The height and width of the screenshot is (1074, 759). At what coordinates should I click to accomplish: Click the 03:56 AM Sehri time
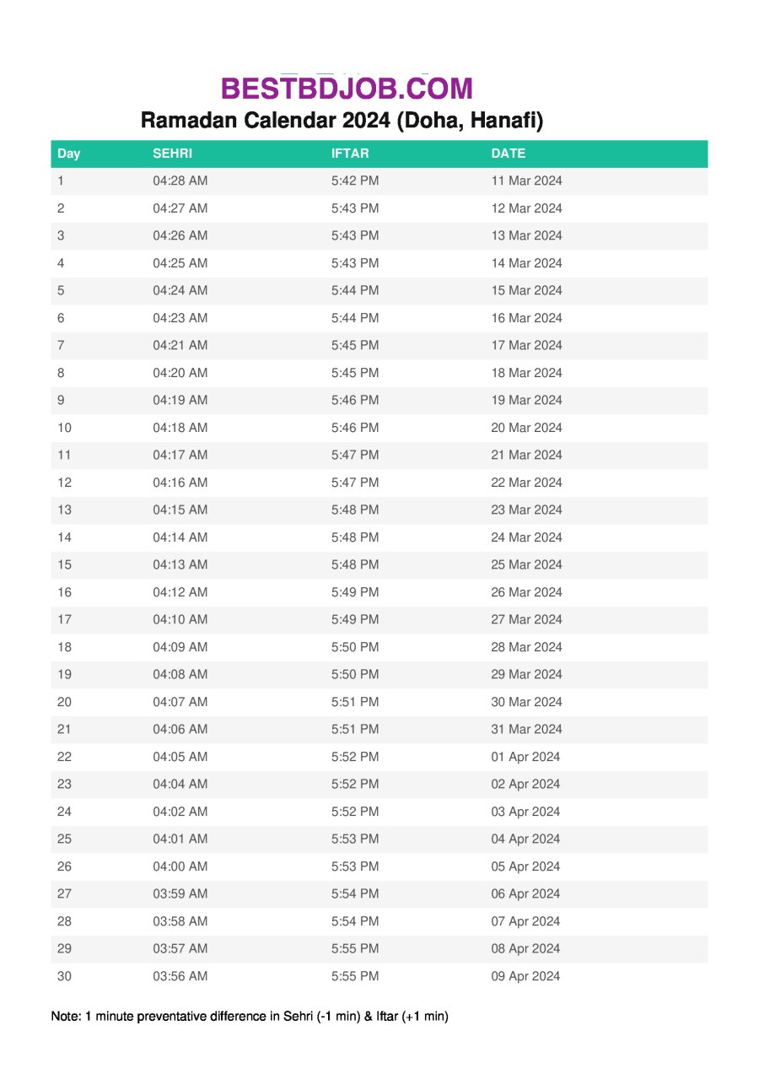point(180,976)
